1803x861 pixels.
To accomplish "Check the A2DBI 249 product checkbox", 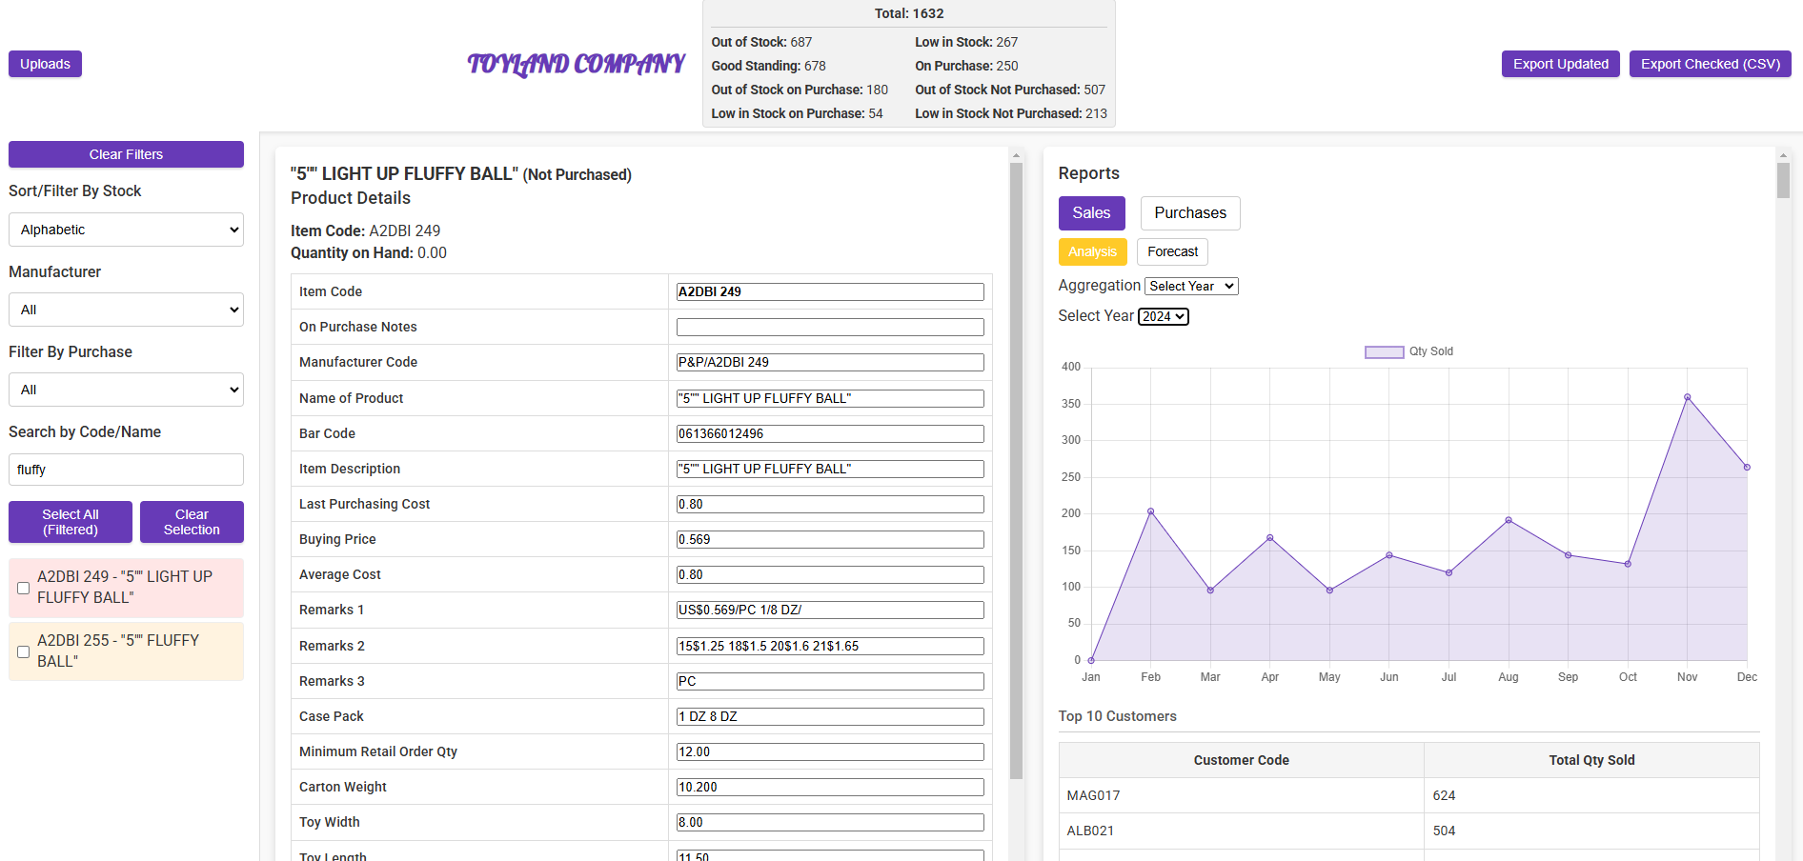I will (24, 588).
